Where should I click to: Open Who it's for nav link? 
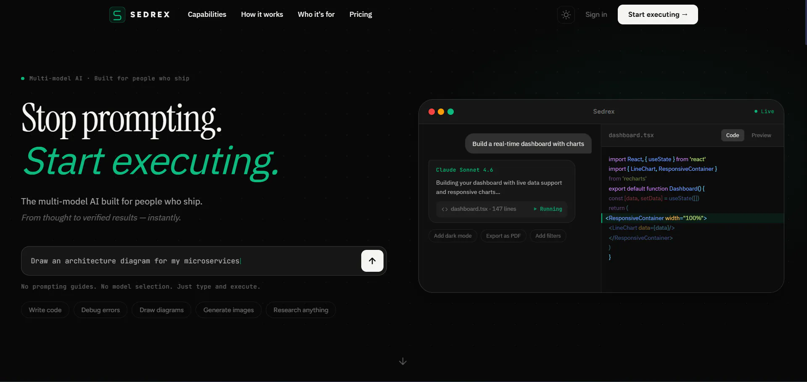coord(316,14)
